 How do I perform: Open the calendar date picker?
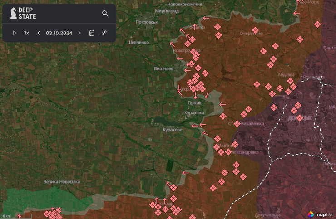(92, 33)
